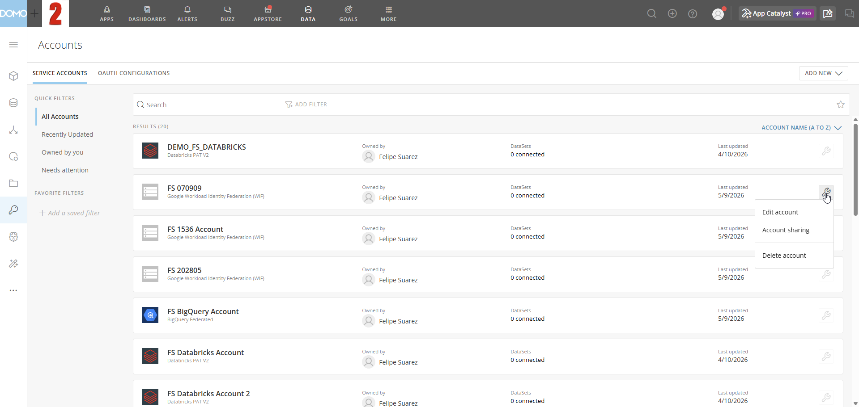Screen dimensions: 859x407
Task: Open the FS 1536 Account name
Action: (195, 229)
